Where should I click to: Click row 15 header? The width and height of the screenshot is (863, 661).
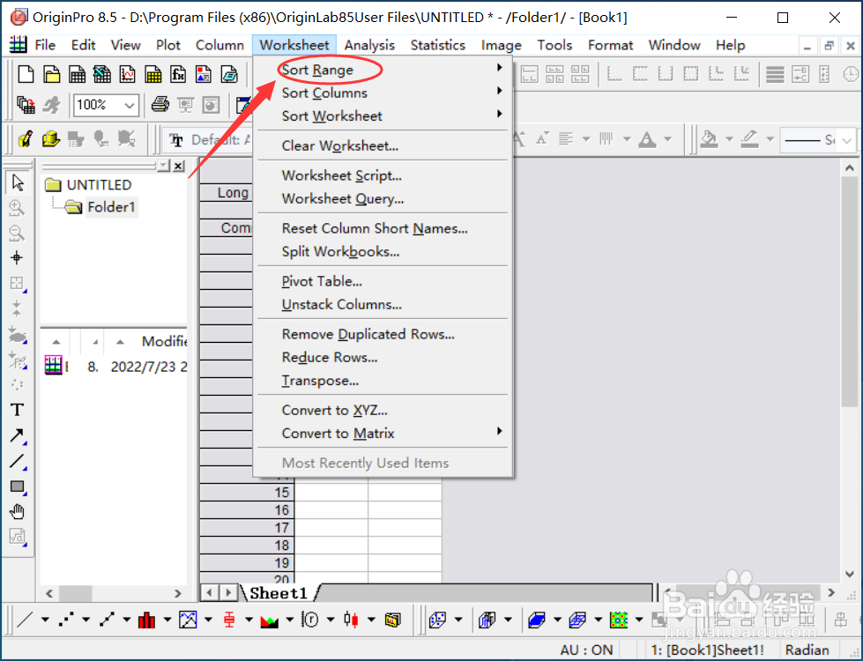[x=247, y=493]
